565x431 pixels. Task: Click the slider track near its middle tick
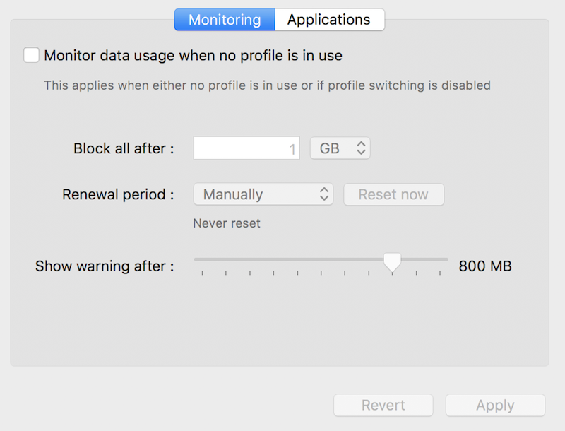click(x=321, y=259)
